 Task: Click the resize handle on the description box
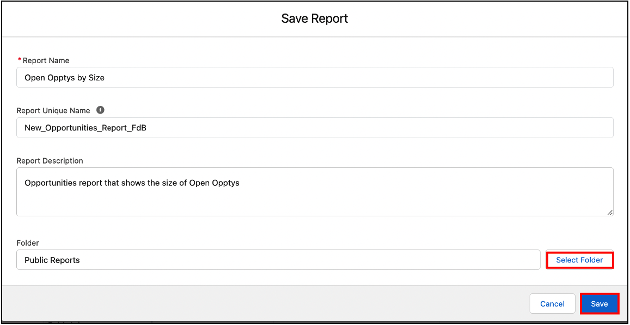click(609, 214)
